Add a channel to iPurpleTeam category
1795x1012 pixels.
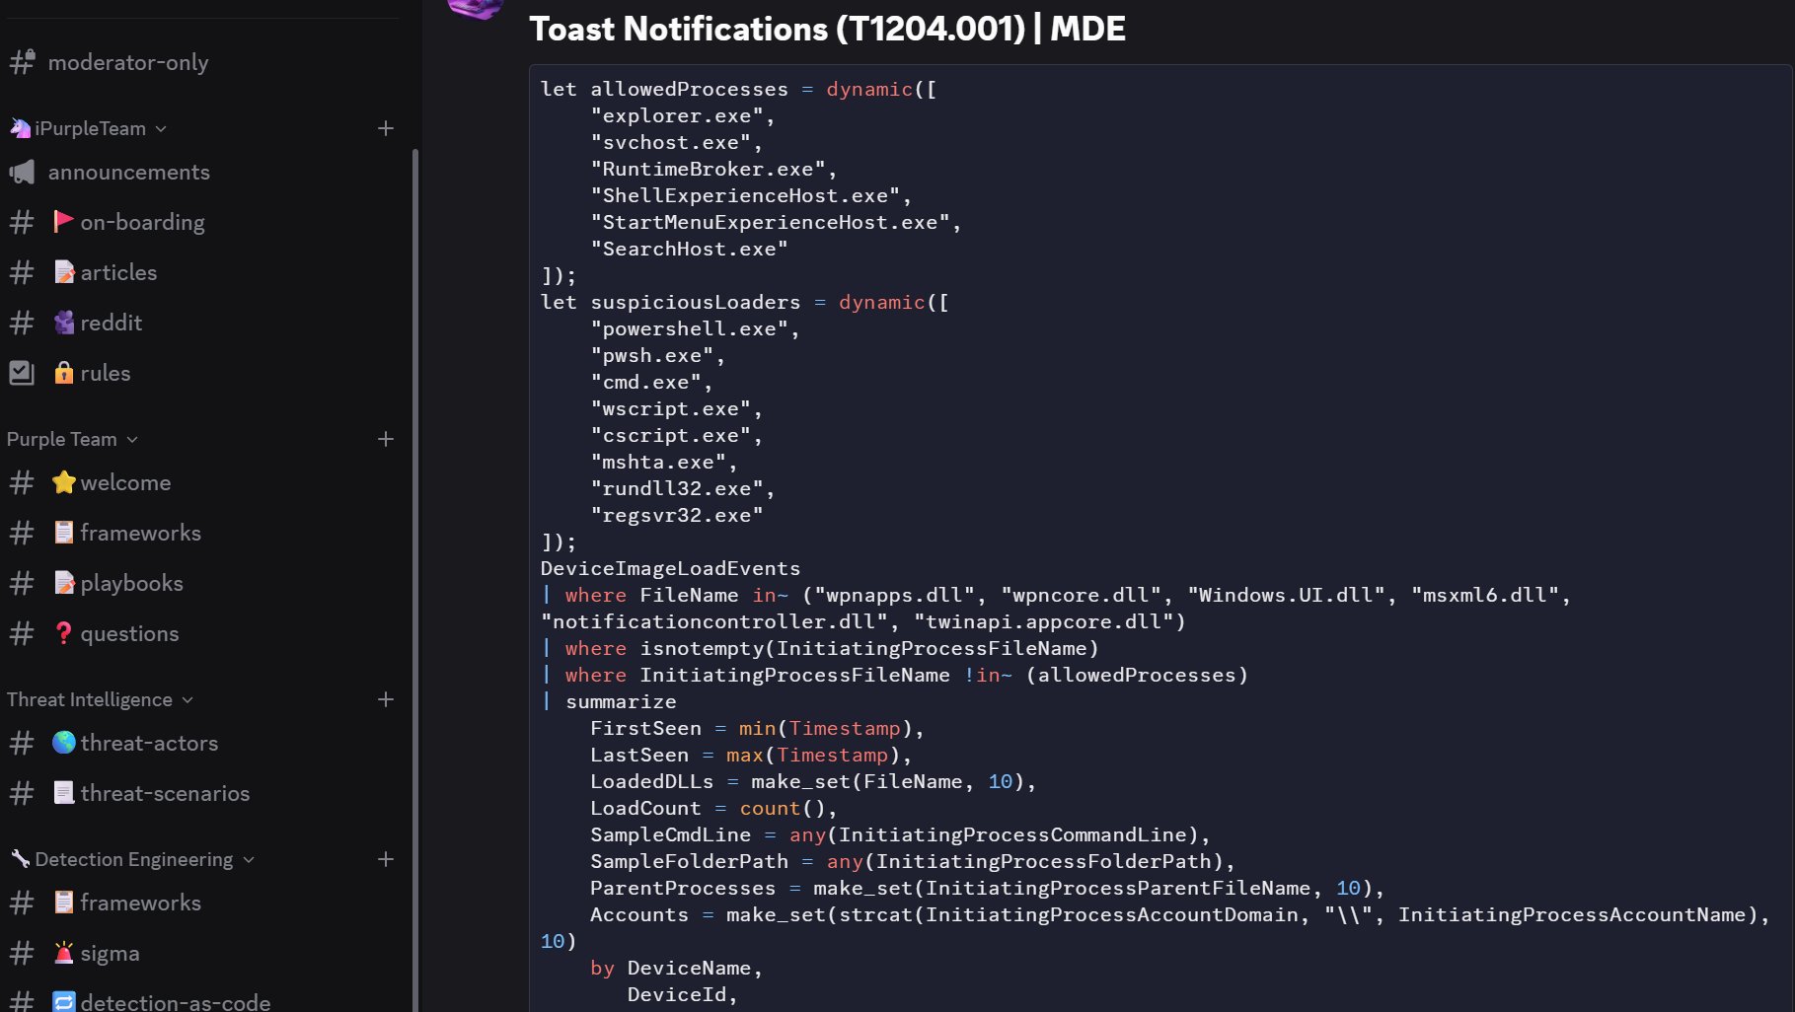[386, 128]
